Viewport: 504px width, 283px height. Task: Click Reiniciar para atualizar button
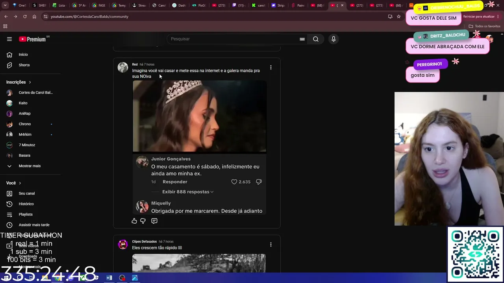[479, 17]
